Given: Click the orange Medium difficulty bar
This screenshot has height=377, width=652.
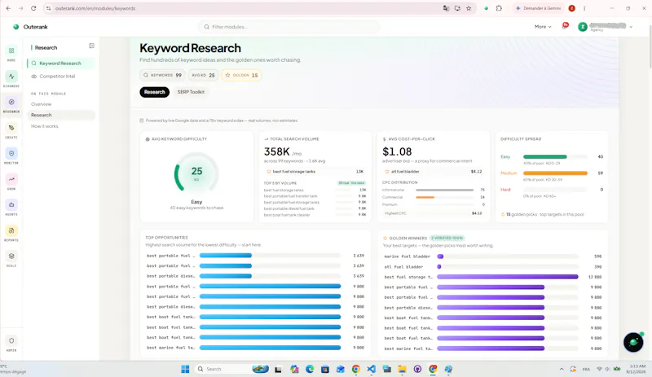Looking at the screenshot, I should (x=555, y=173).
